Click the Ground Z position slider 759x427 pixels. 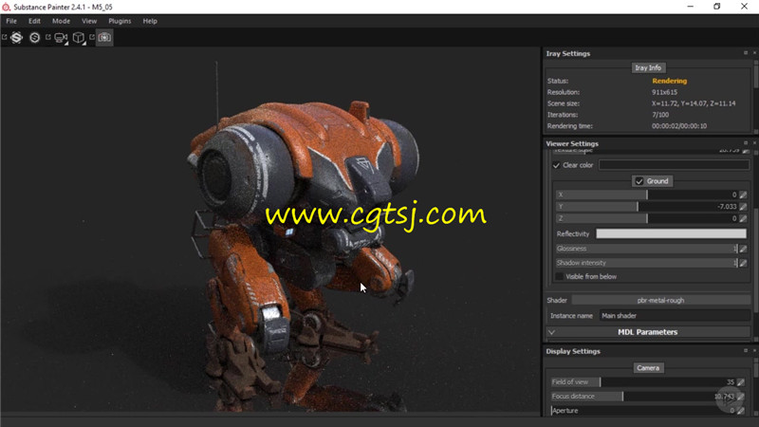[x=647, y=218]
